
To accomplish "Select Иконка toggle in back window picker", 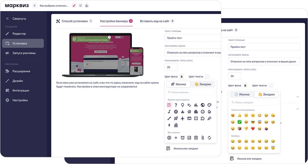I will pos(242,94).
